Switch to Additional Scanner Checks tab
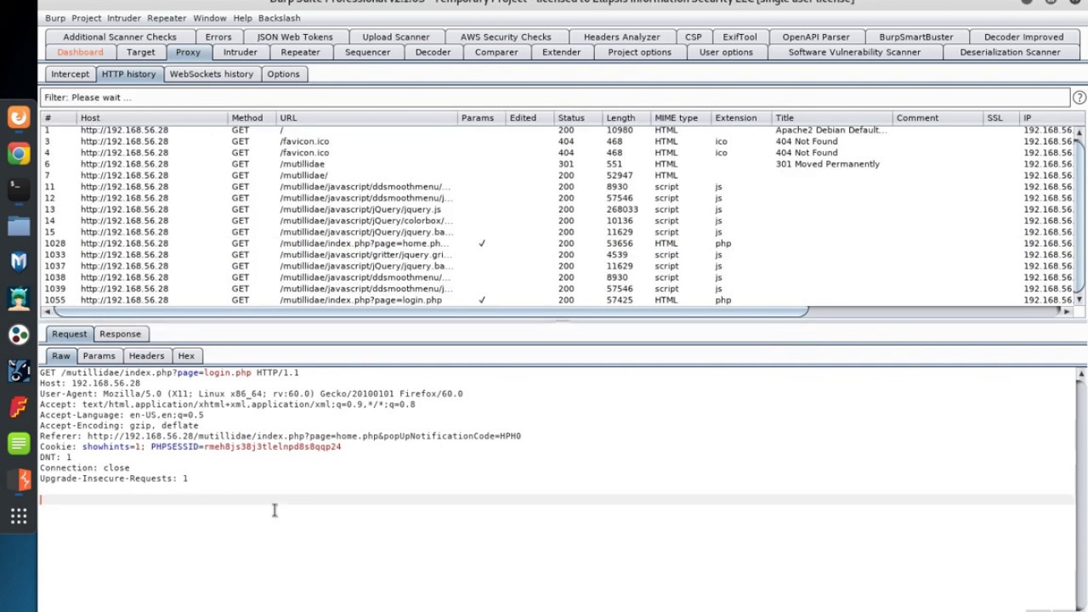Screen dimensions: 1088x612 coord(120,37)
